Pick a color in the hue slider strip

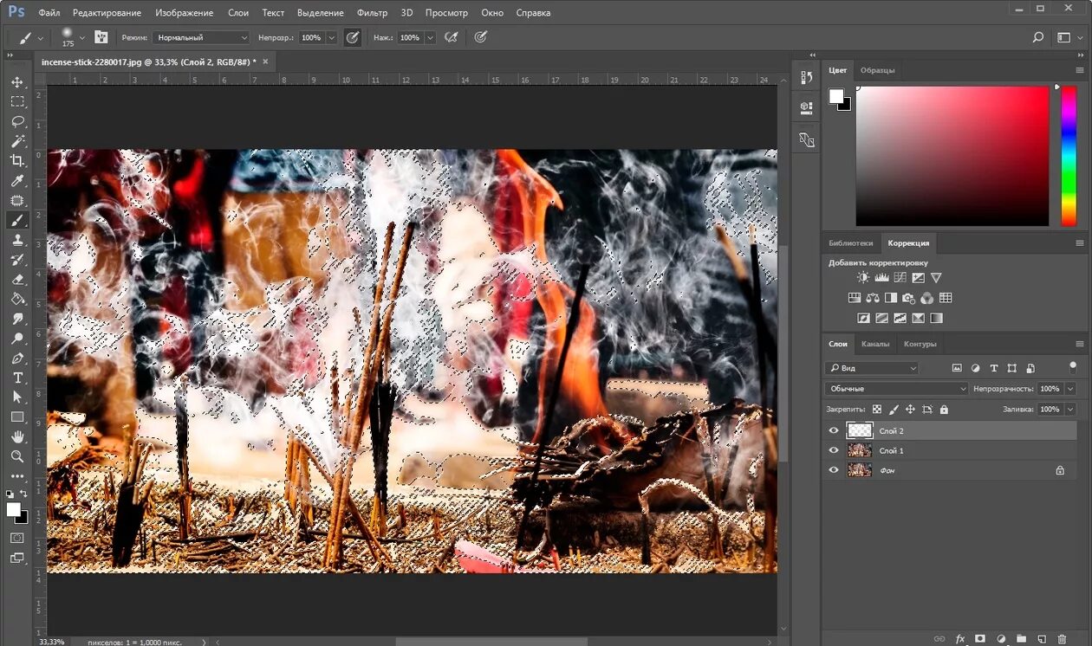[1069, 156]
